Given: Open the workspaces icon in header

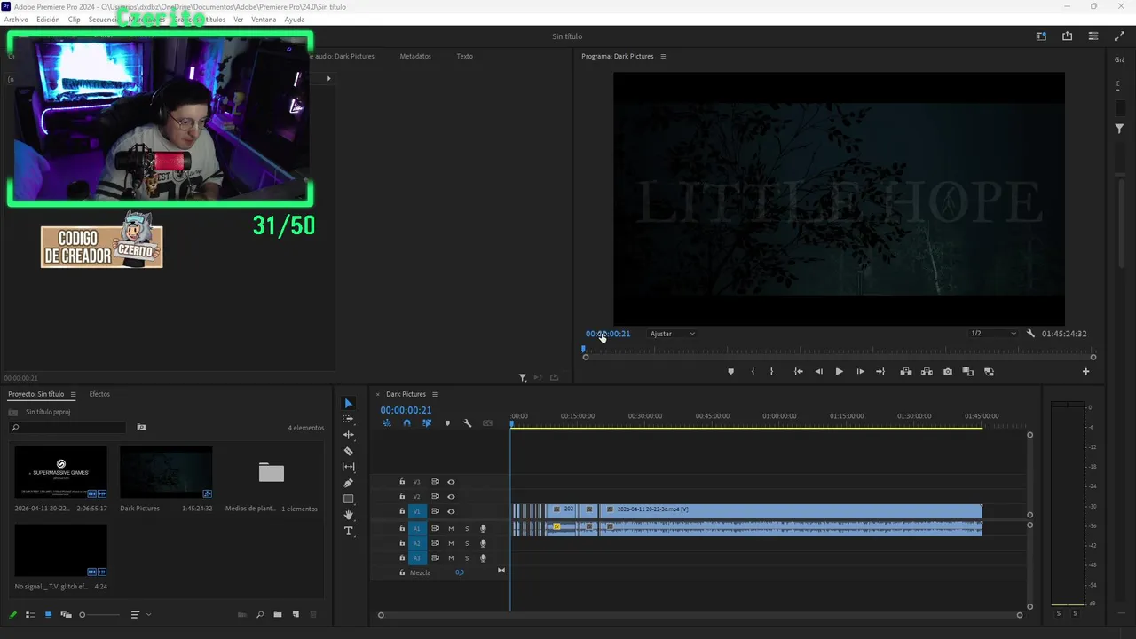Looking at the screenshot, I should point(1041,36).
